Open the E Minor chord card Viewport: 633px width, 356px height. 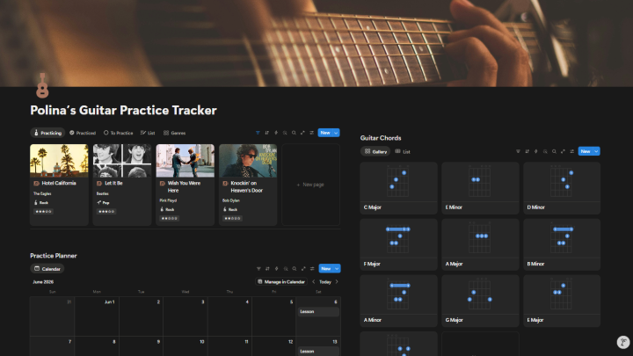tap(480, 188)
